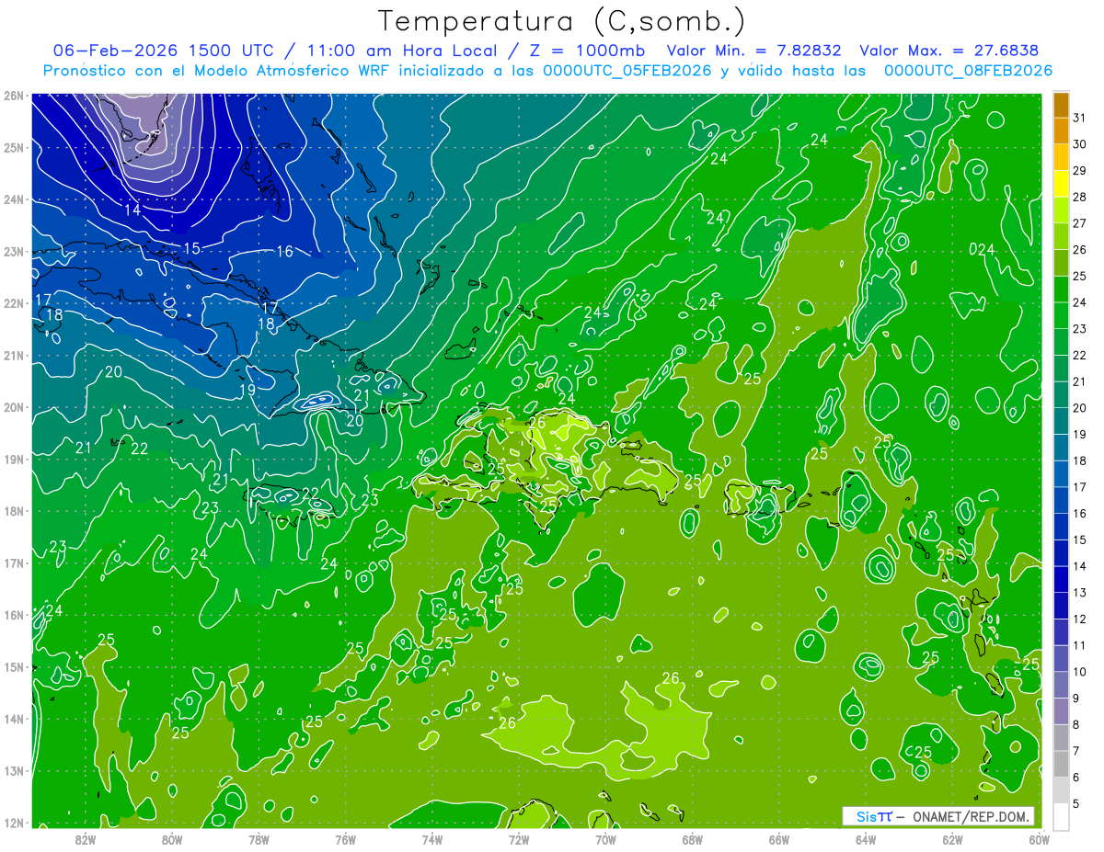Click the '17N' latitude label
This screenshot has width=1104, height=852.
click(13, 562)
